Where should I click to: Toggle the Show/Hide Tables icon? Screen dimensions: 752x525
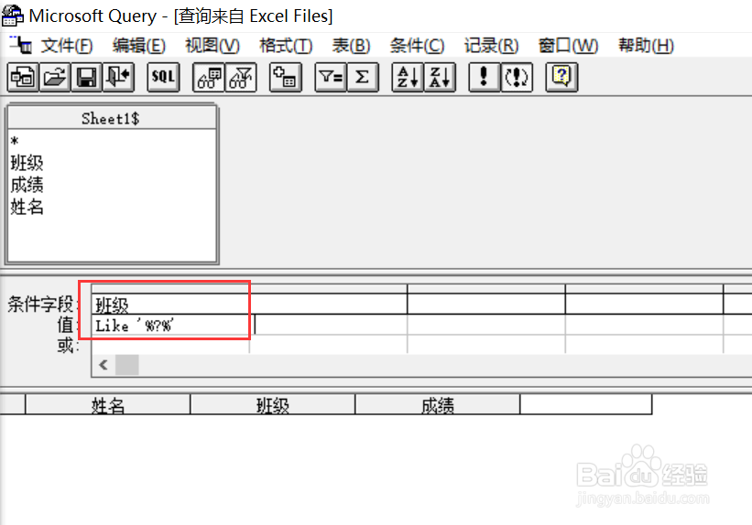pyautogui.click(x=209, y=77)
